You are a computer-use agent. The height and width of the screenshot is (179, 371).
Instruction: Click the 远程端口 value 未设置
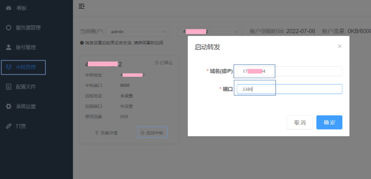point(127,106)
